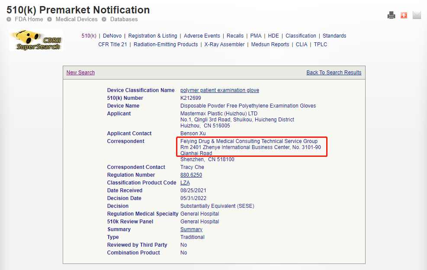Open CFR Title 21 link
Viewport: 427px width, 270px height.
coord(113,44)
